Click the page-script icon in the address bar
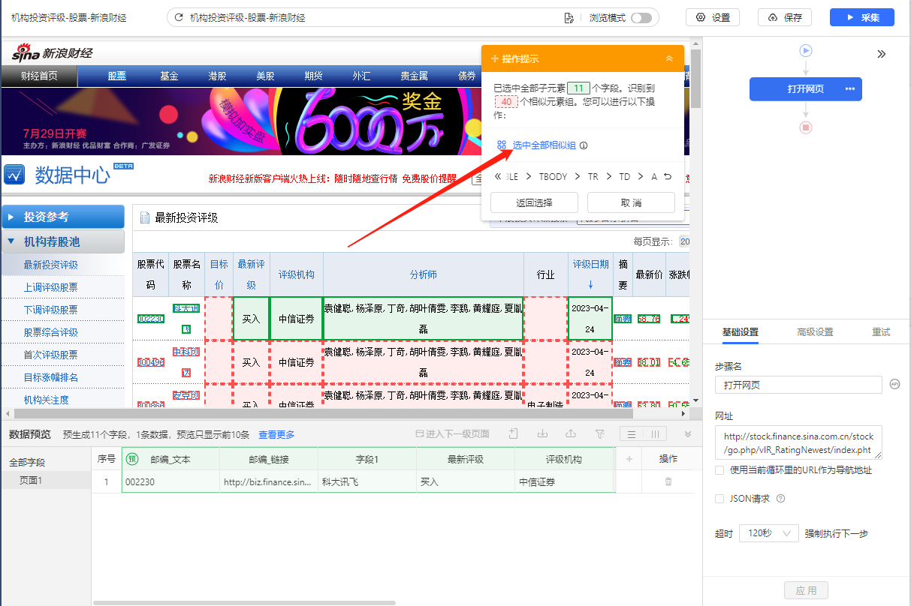 pos(569,17)
